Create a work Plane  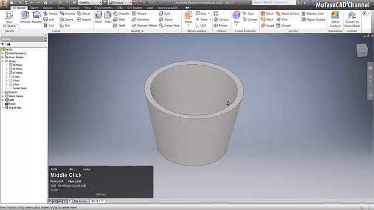pos(188,17)
